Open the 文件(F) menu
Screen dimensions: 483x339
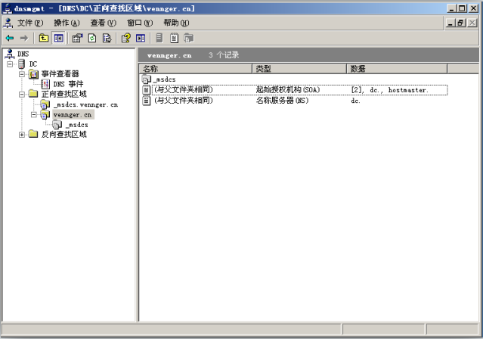pos(30,23)
